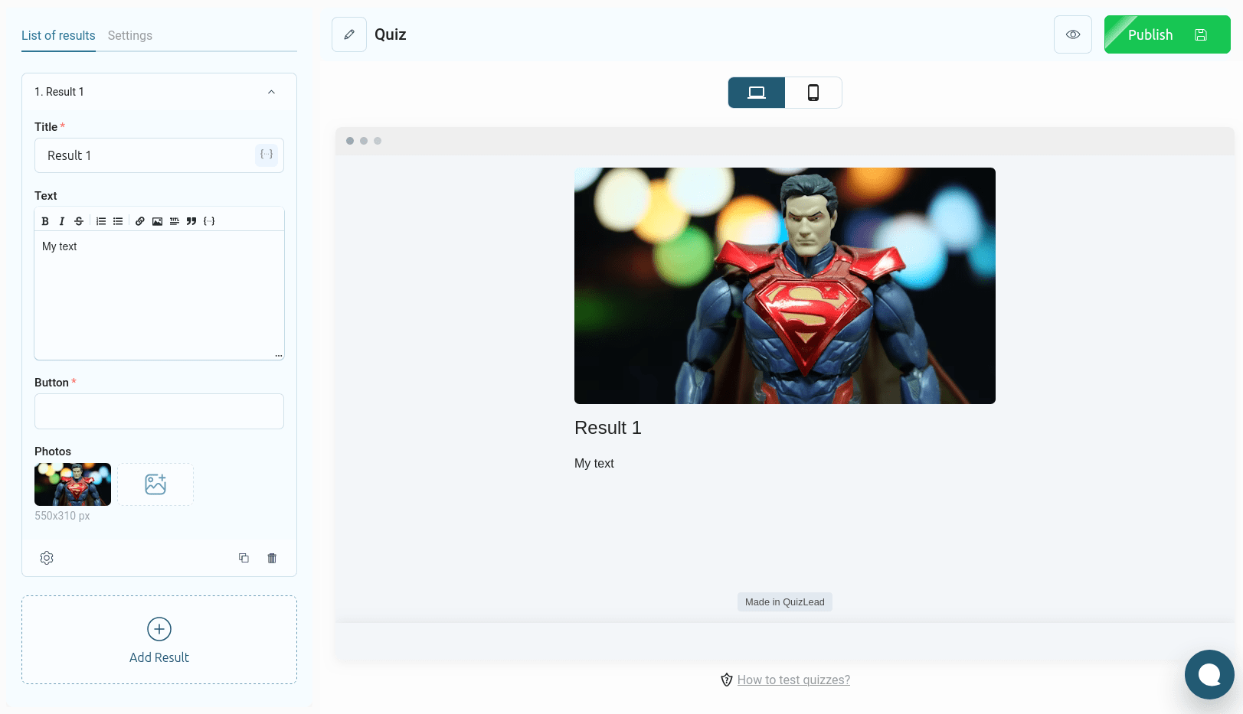The width and height of the screenshot is (1243, 714).
Task: Add a new photo with the image-plus placeholder
Action: (x=155, y=484)
